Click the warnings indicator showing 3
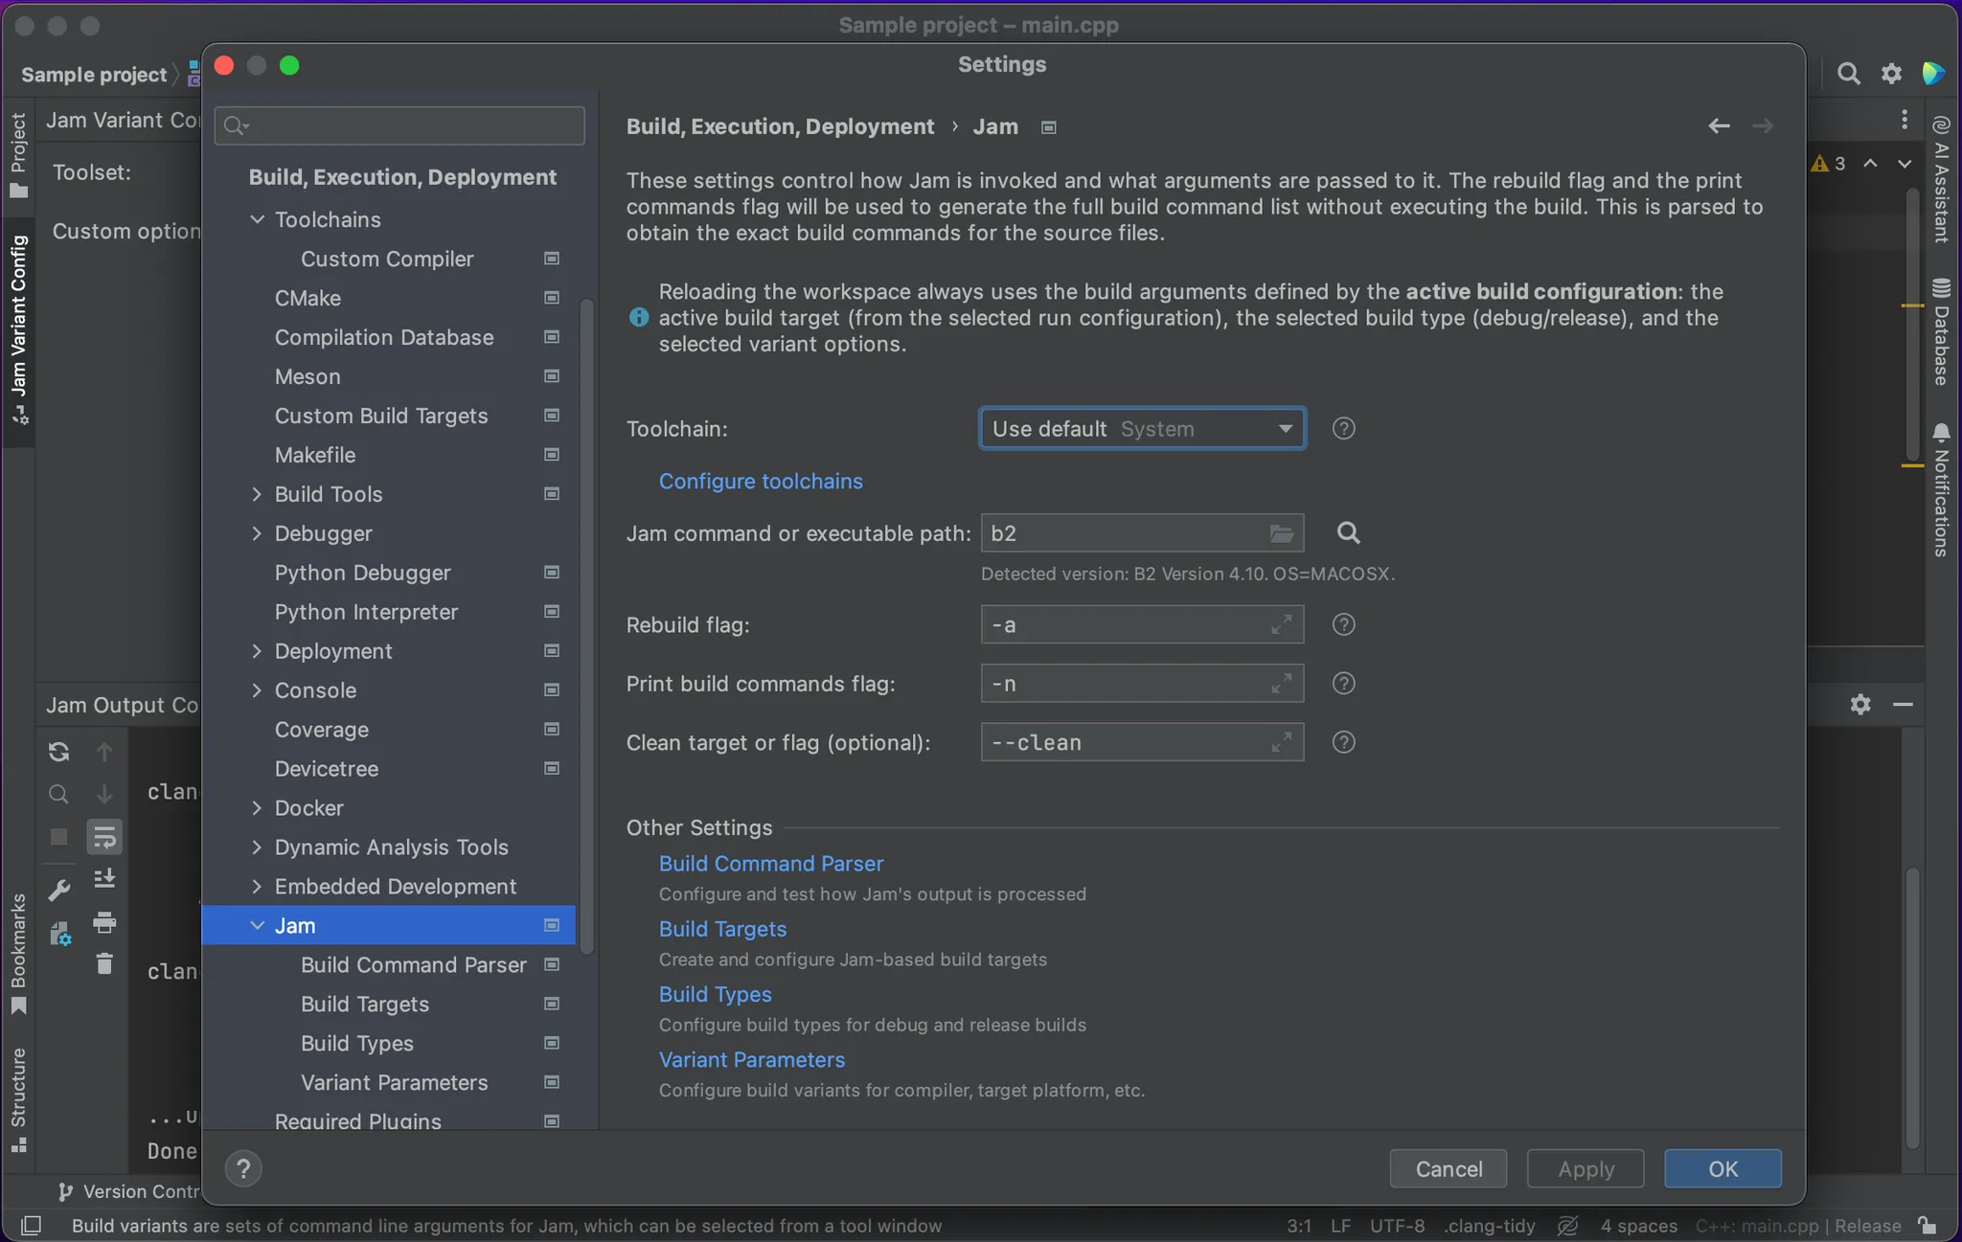This screenshot has width=1962, height=1242. pyautogui.click(x=1828, y=164)
